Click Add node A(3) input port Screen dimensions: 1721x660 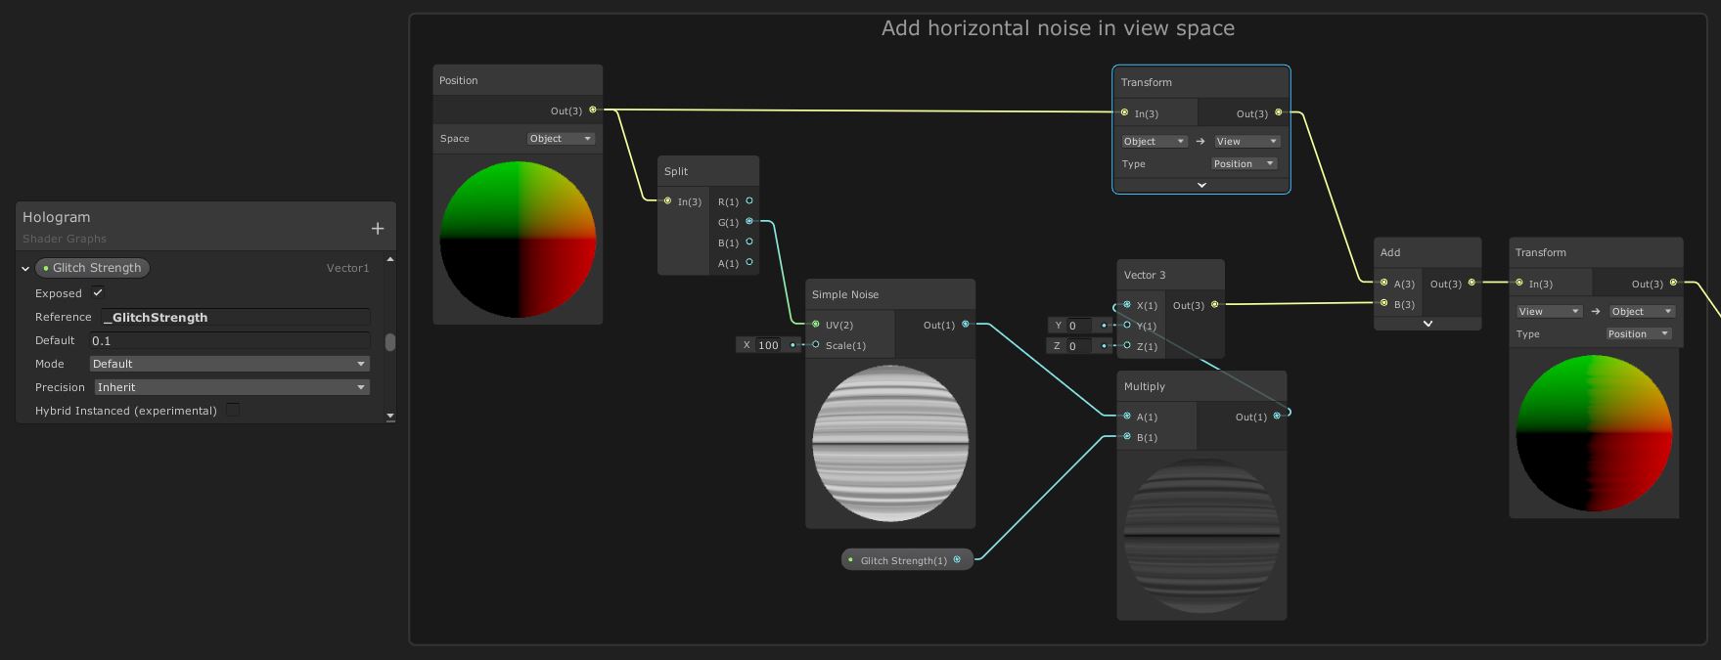[x=1383, y=283]
